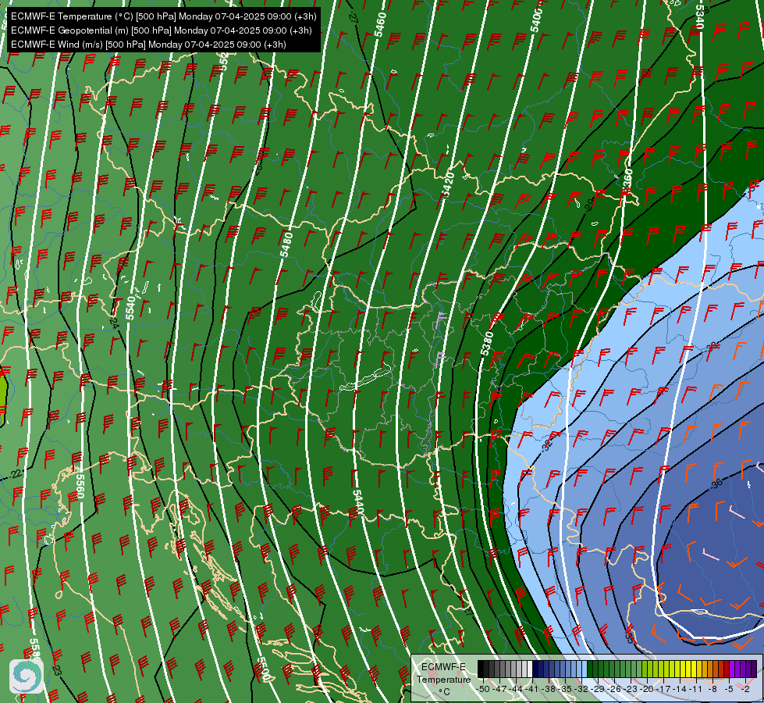Screen dimensions: 764x703
Task: Click the 5340 geopotential contour label
Action: click(x=700, y=17)
